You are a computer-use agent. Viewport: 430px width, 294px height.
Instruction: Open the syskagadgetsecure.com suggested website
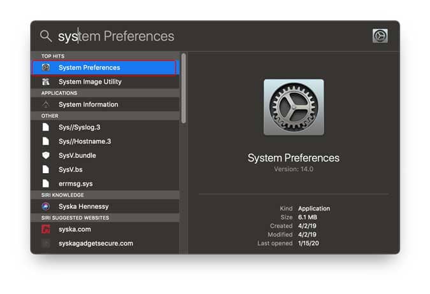point(105,243)
